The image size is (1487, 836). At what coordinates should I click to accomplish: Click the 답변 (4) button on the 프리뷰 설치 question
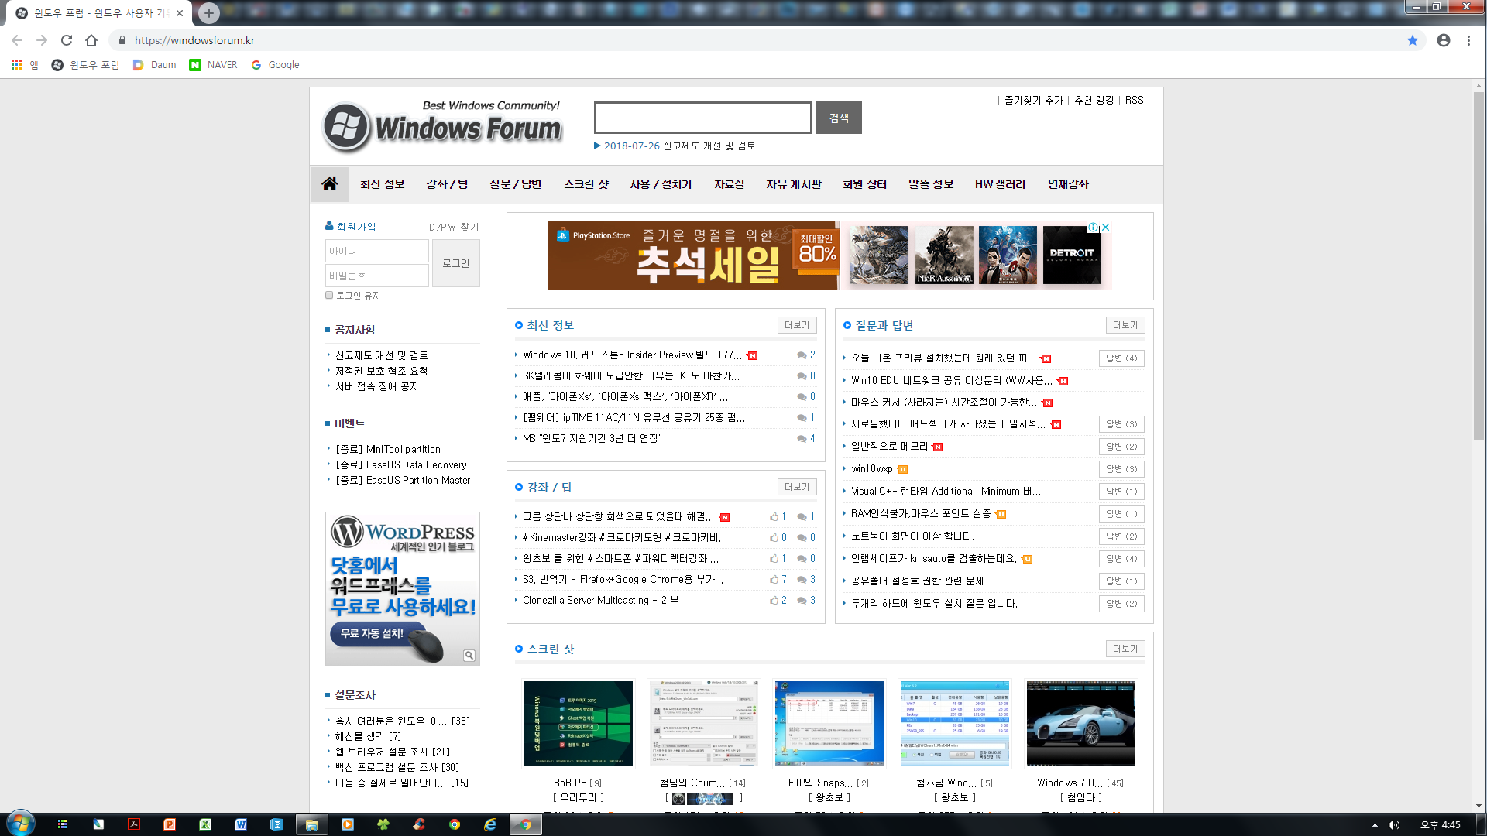click(1121, 358)
